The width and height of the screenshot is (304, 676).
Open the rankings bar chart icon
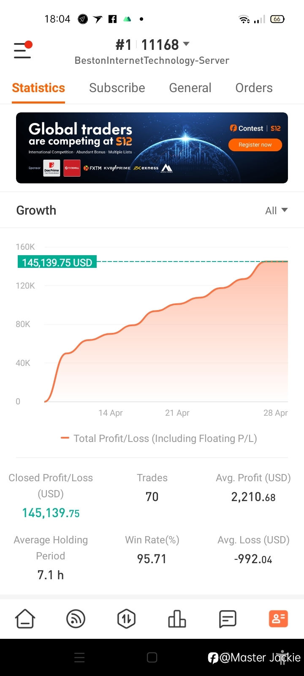177,619
